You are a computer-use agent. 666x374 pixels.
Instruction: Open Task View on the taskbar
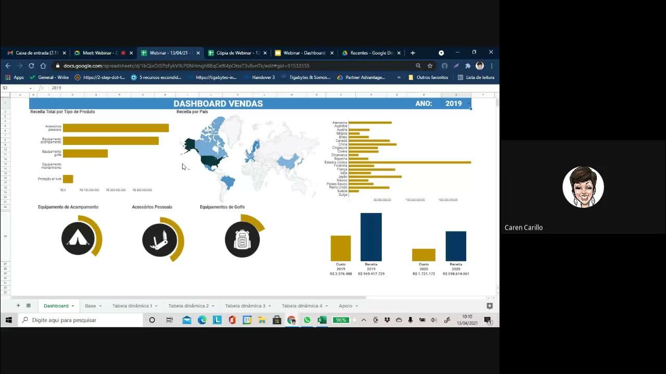169,320
